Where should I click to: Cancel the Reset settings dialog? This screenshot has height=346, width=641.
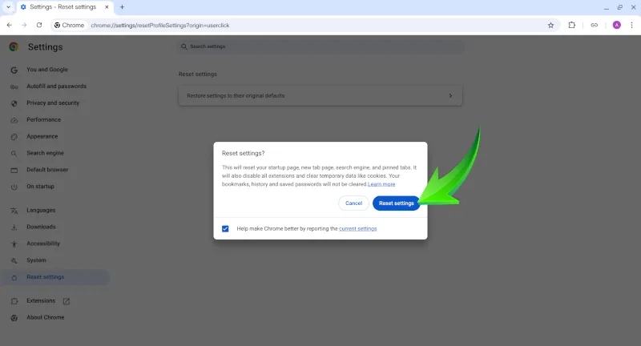coord(353,203)
